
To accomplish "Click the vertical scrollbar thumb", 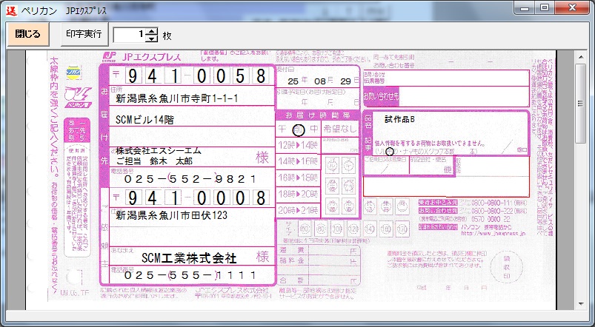I will [581, 103].
